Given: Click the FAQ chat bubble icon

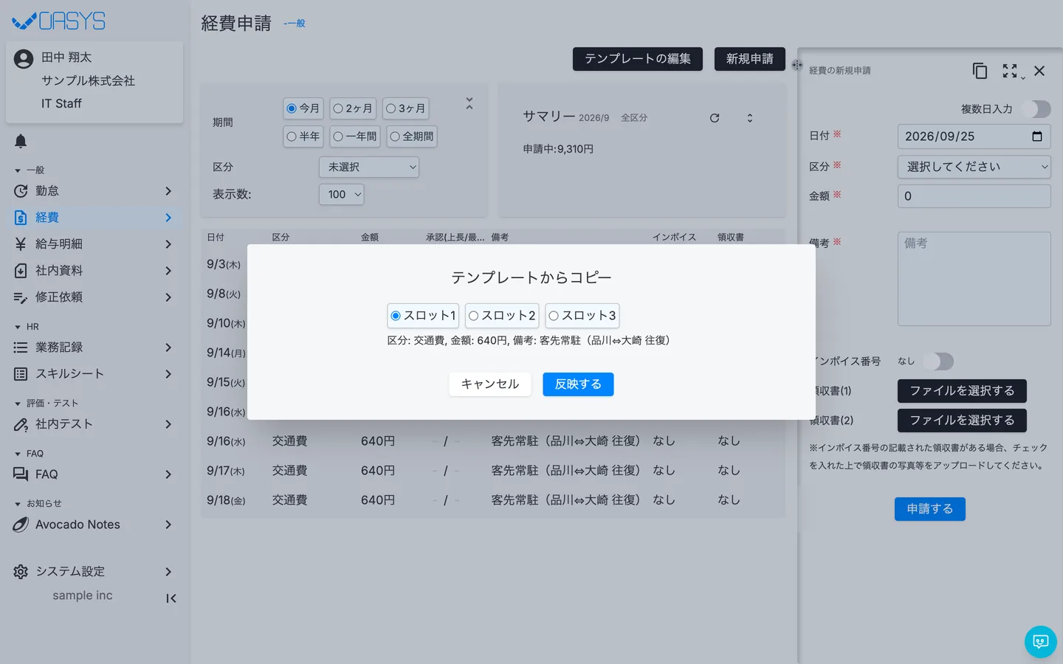Looking at the screenshot, I should point(21,474).
